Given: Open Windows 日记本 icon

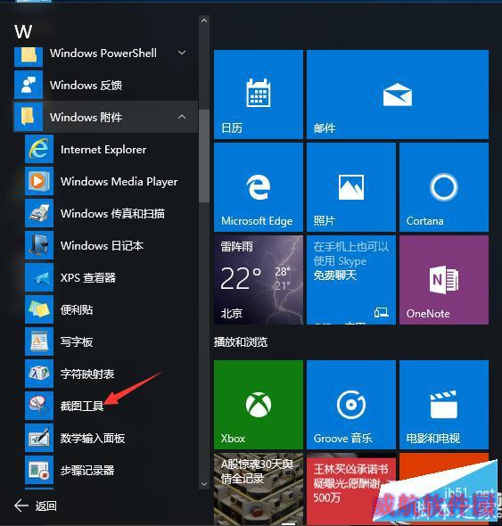Looking at the screenshot, I should 39,245.
